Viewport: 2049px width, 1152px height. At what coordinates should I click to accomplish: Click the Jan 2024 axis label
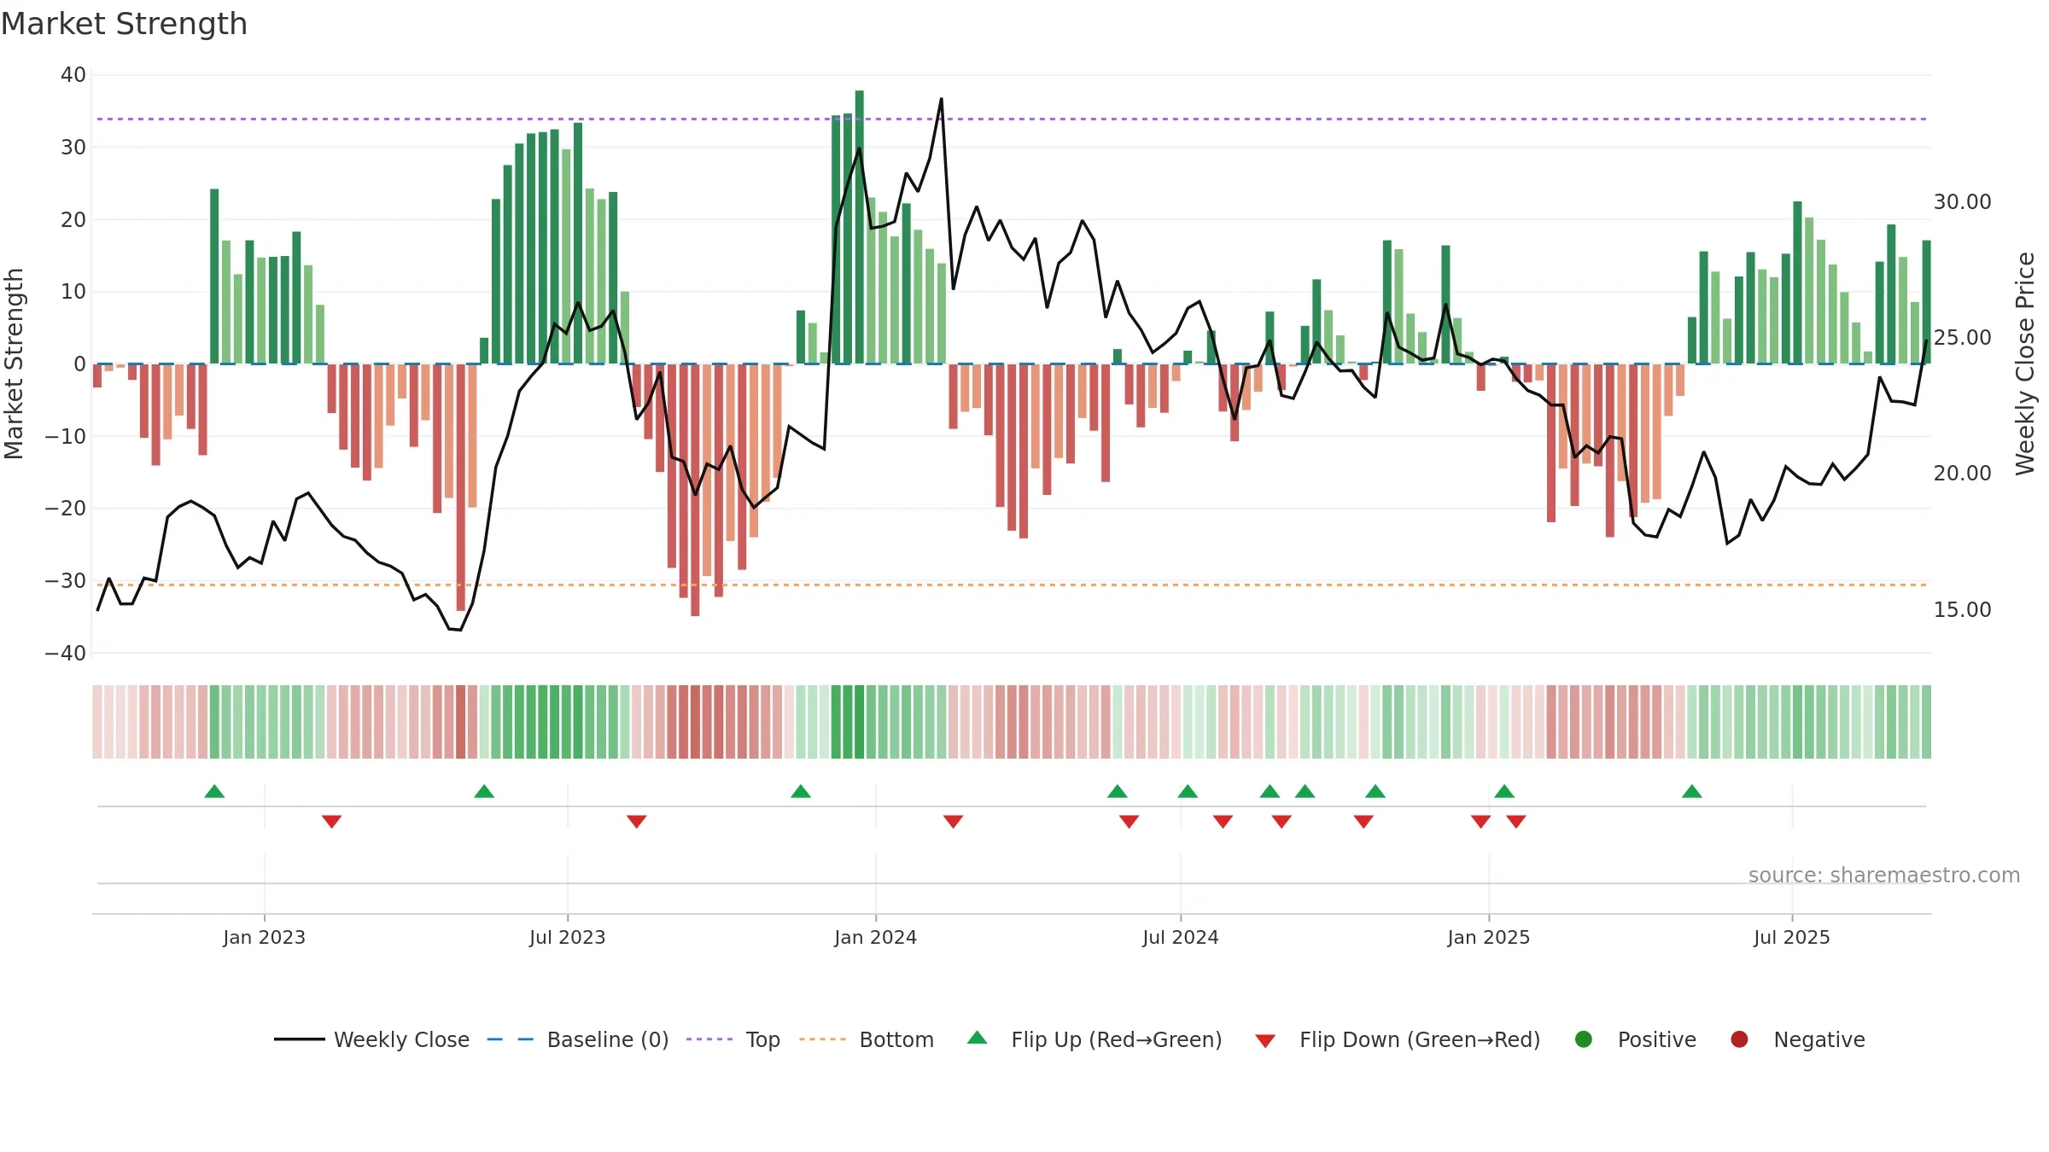click(x=876, y=937)
